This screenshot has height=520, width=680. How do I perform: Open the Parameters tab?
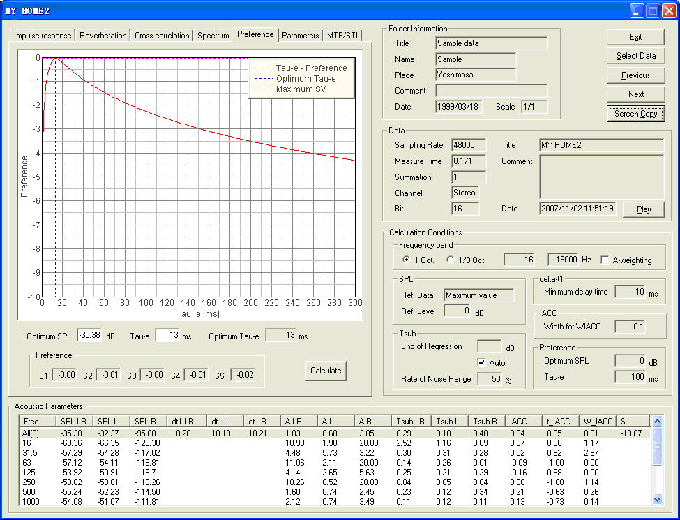click(x=300, y=36)
